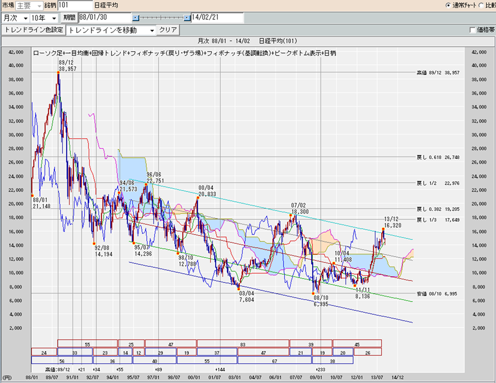The height and width of the screenshot is (383, 496).
Task: Click the 10/04 11,408 peak label
Action: click(x=343, y=257)
